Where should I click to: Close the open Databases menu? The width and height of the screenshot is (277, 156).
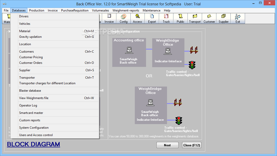click(19, 10)
